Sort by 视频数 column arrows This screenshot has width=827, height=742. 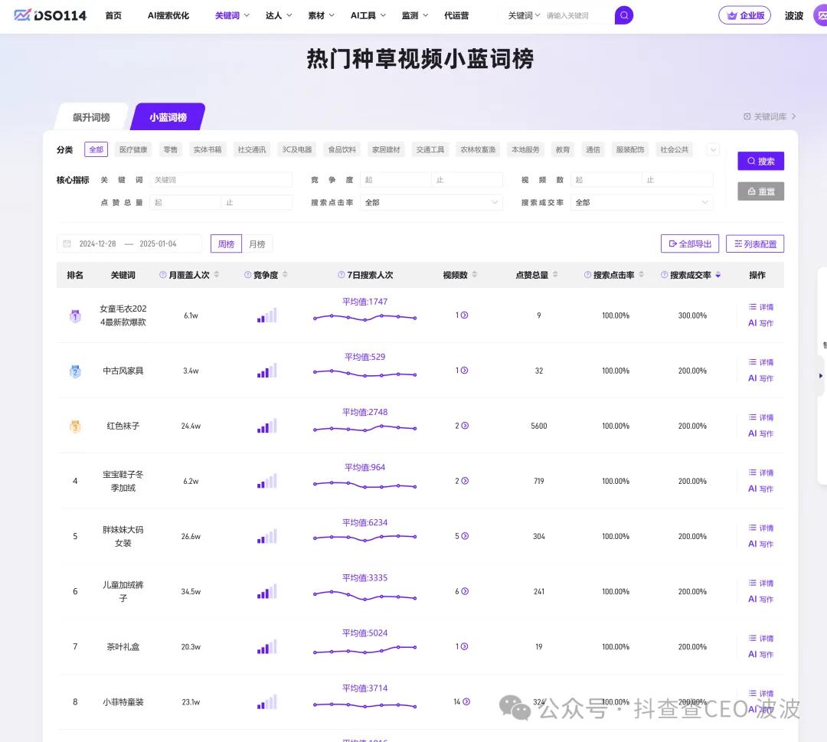[475, 275]
